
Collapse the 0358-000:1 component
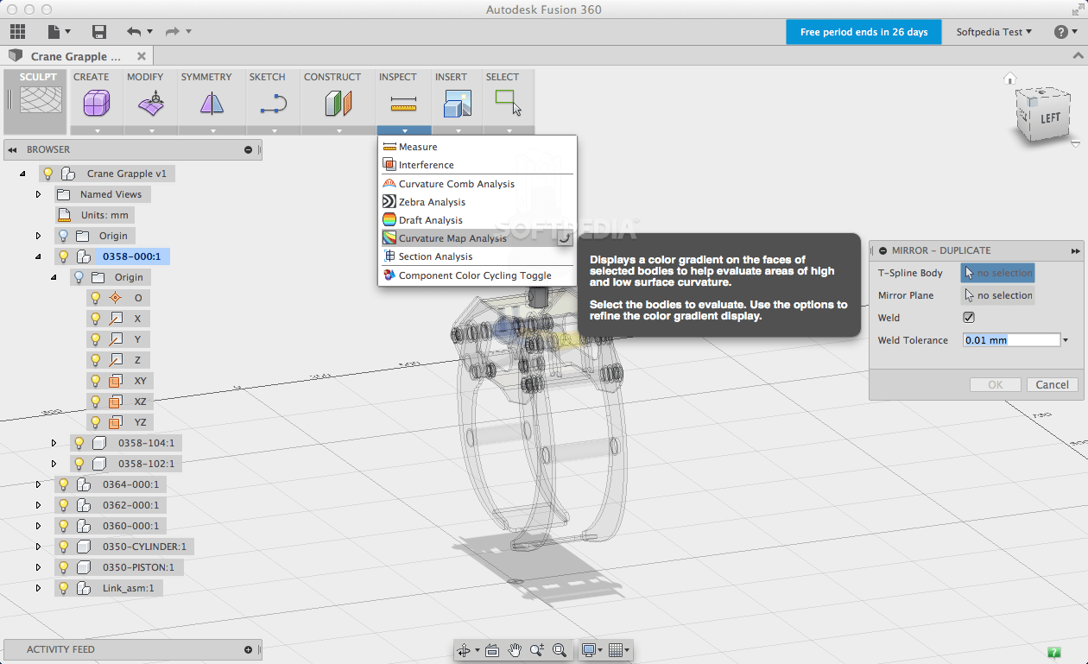[x=38, y=256]
